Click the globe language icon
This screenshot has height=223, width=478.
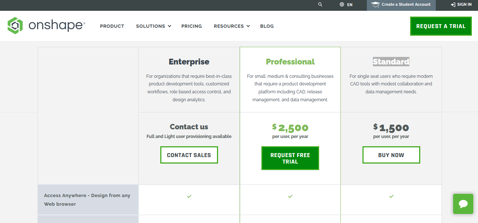click(342, 5)
